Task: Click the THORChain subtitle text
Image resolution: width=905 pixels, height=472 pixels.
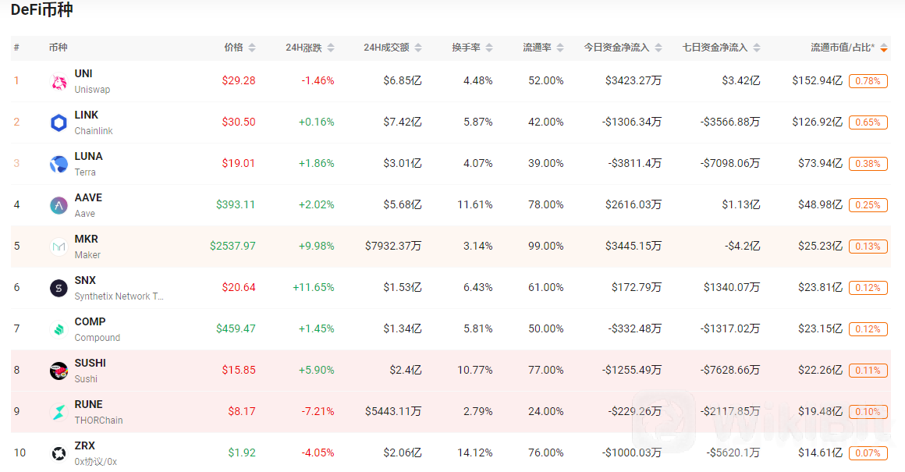Action: click(x=99, y=421)
